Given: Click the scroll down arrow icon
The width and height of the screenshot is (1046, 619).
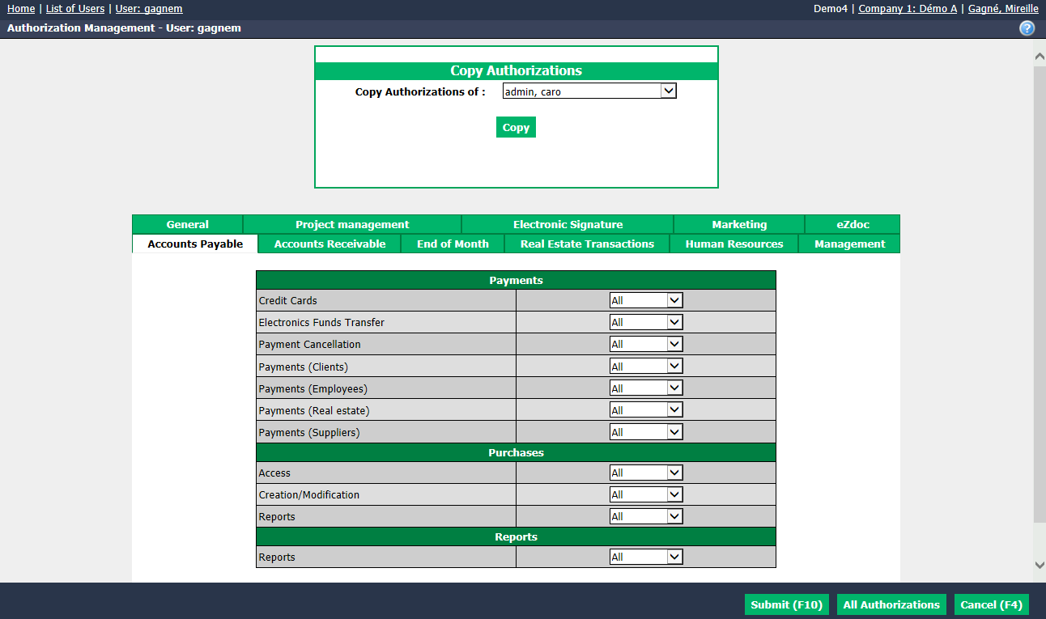Looking at the screenshot, I should click(x=1040, y=565).
